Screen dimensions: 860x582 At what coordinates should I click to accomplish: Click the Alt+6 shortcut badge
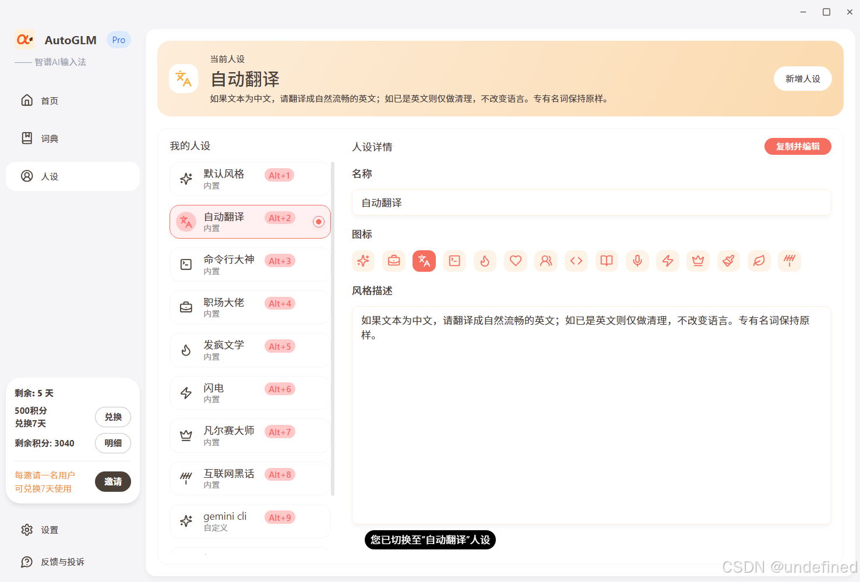click(x=280, y=389)
